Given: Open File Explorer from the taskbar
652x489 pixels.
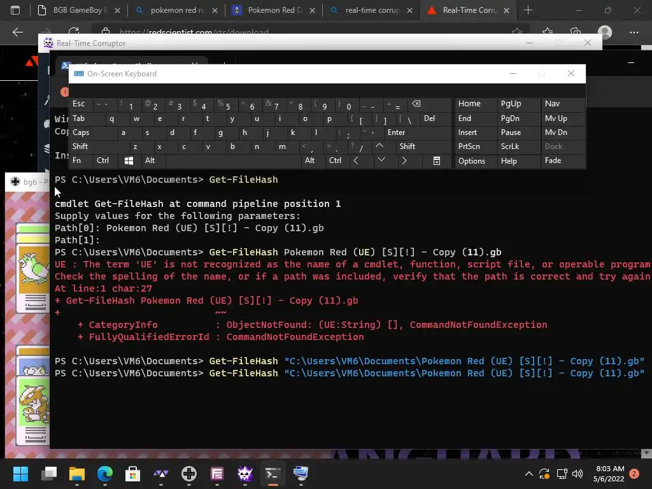Looking at the screenshot, I should [x=77, y=474].
